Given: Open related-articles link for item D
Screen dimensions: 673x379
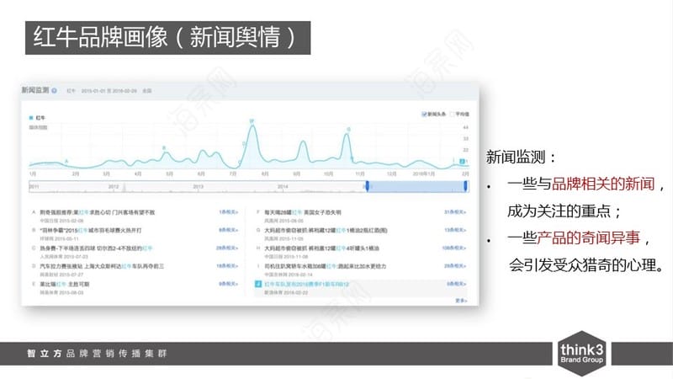Looking at the screenshot, I should (227, 266).
